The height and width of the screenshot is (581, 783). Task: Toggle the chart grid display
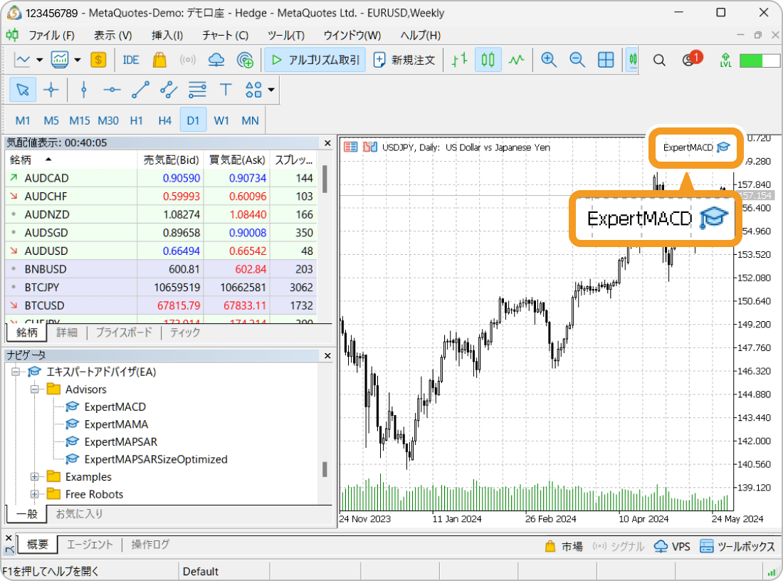(x=606, y=60)
